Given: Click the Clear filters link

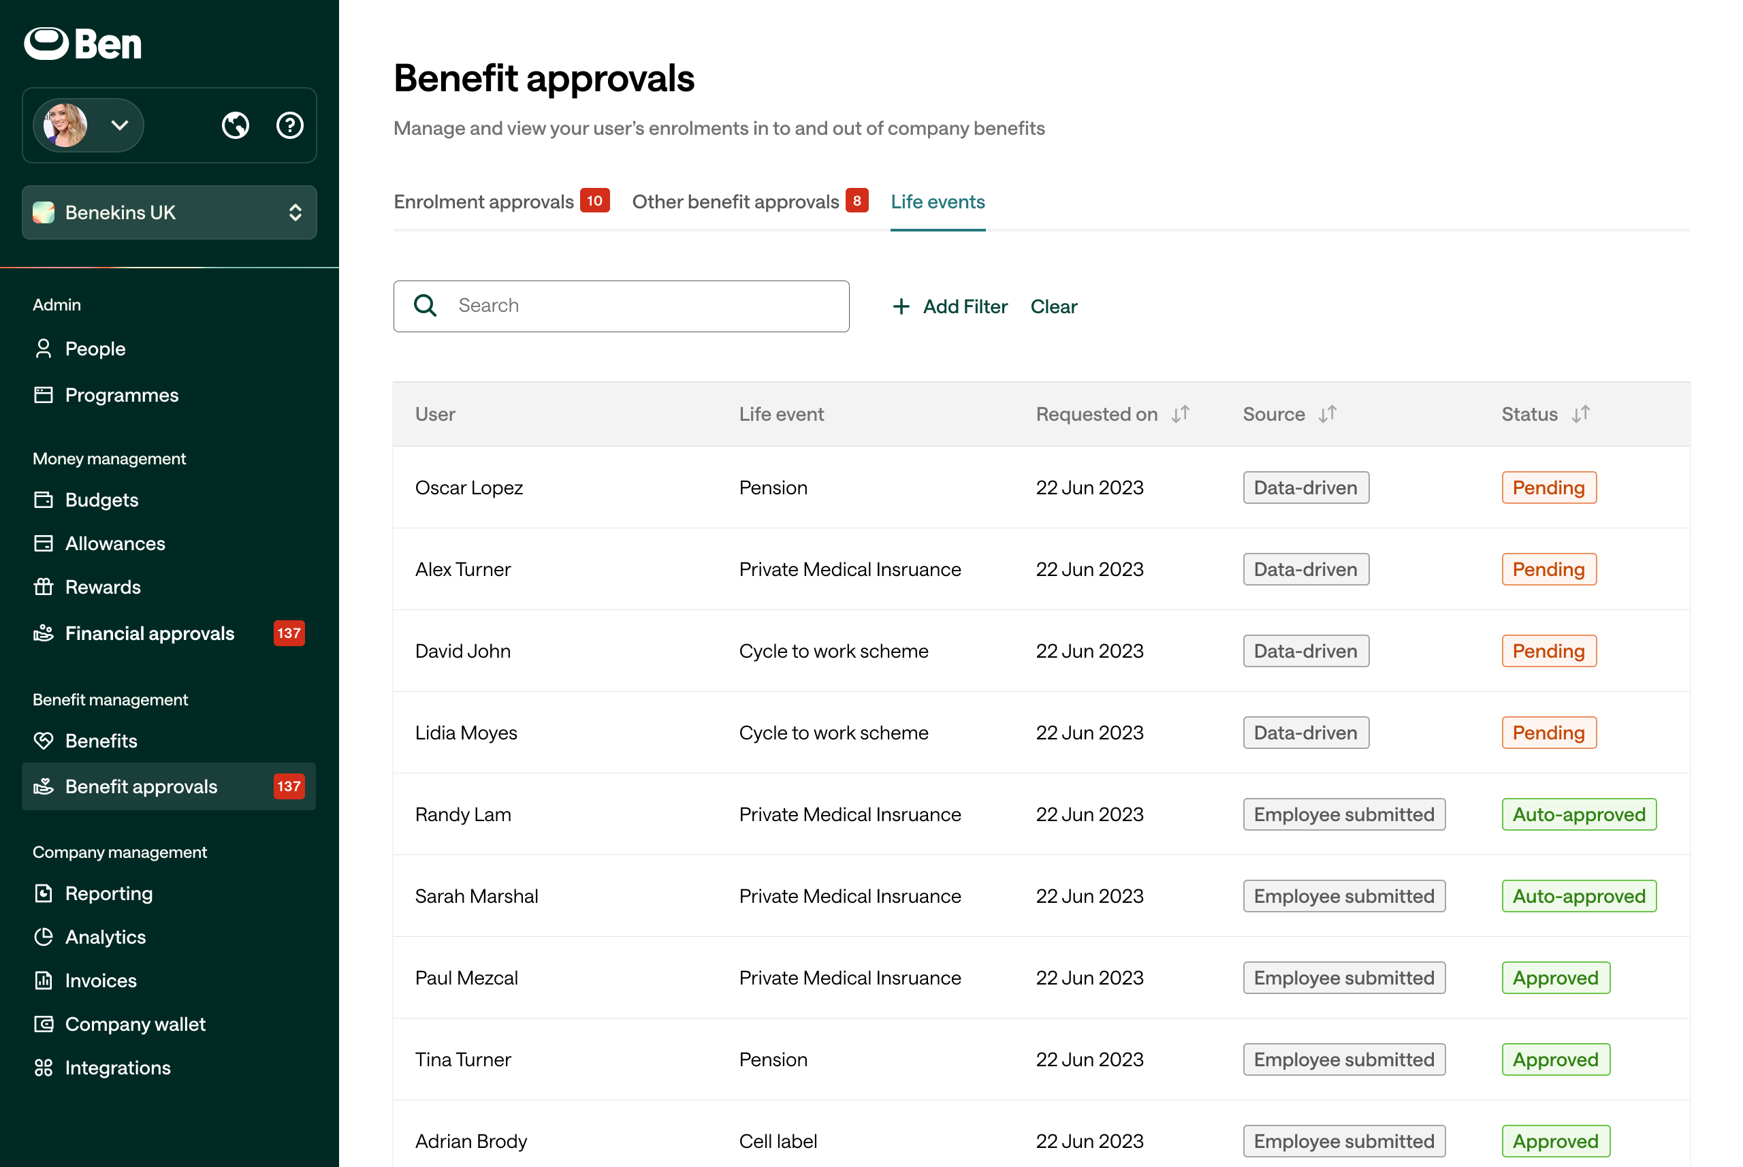Looking at the screenshot, I should point(1054,306).
